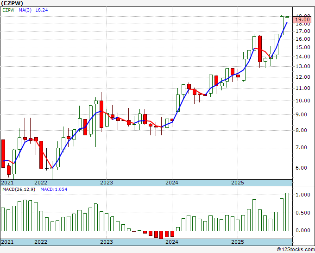Viewport: 315px width, 253px height.
Task: Select the 12.00 price axis label
Action: (303, 77)
